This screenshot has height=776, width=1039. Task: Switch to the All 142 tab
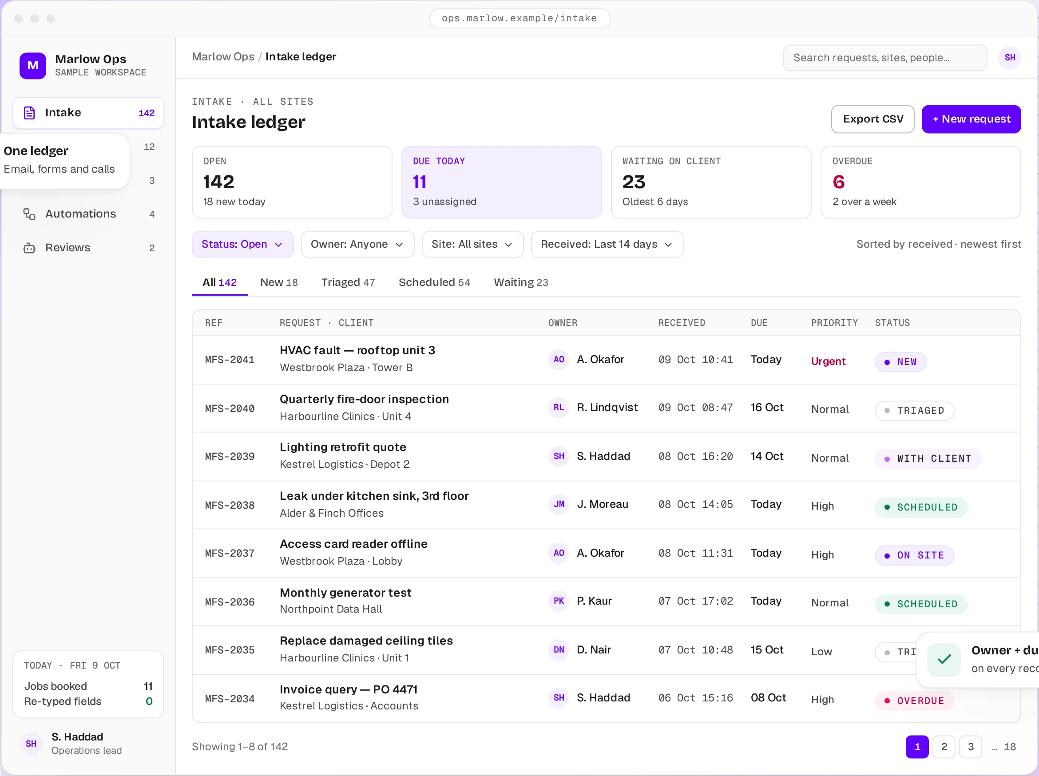tap(219, 282)
